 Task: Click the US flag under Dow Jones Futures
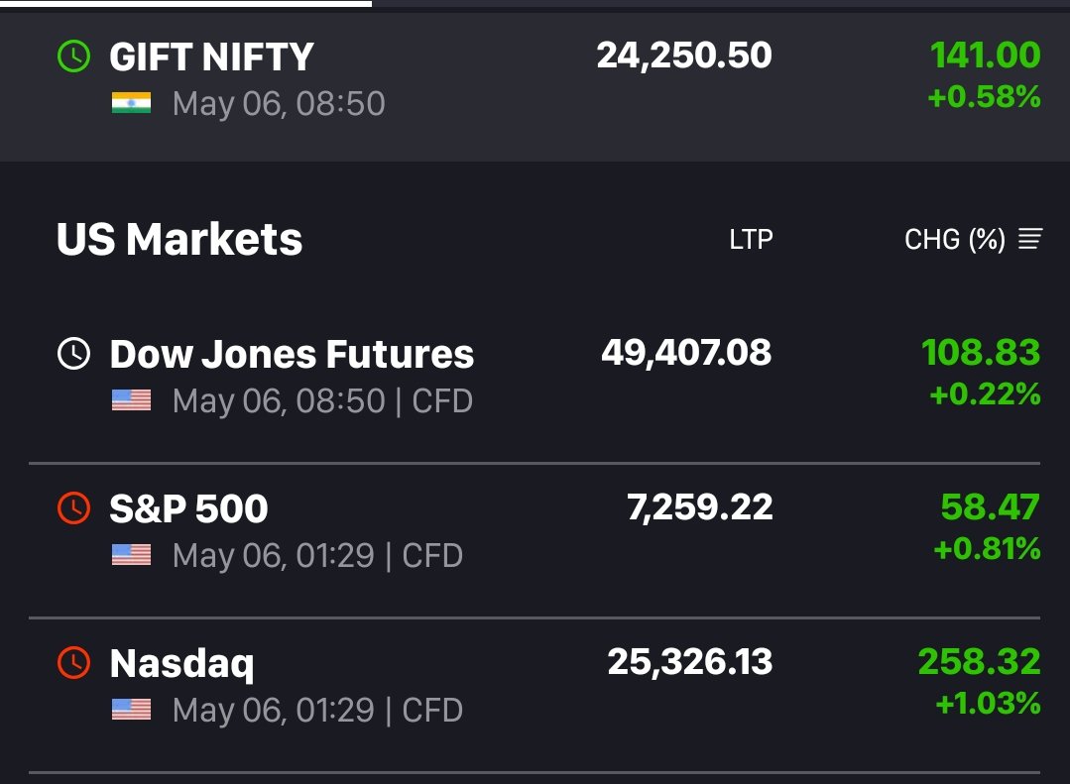click(131, 400)
